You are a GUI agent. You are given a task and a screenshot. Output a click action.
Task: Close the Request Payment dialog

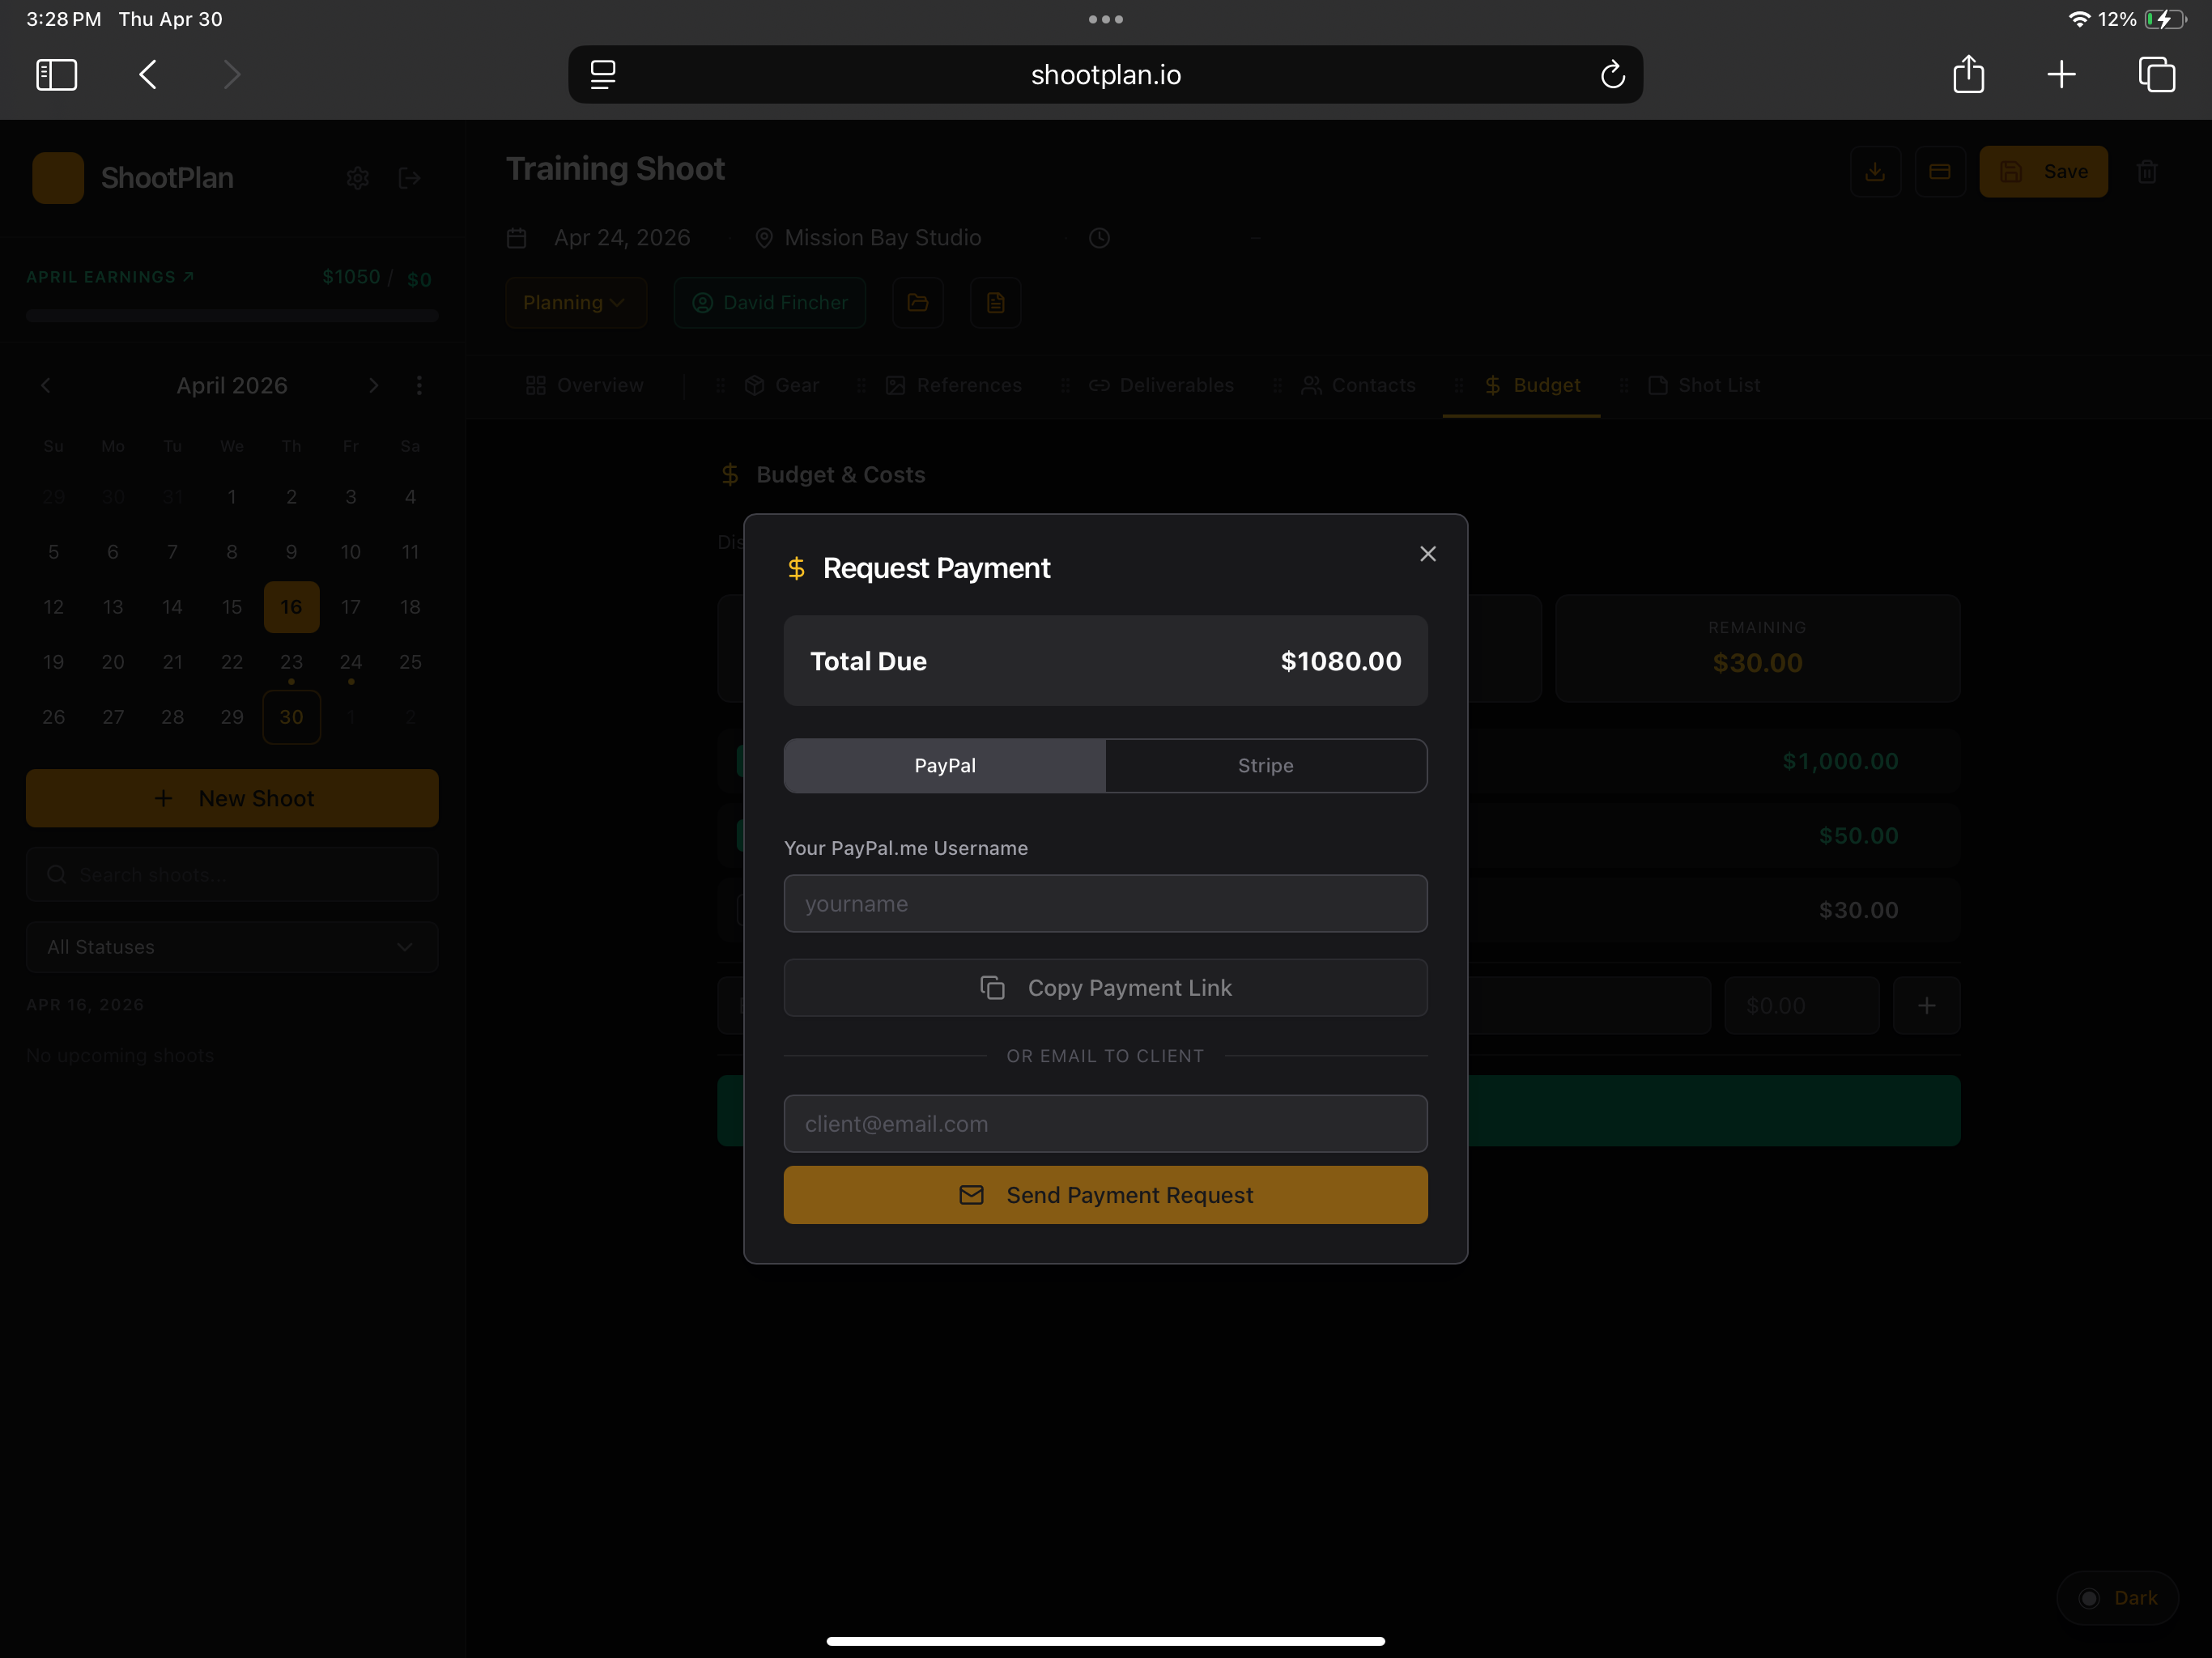(x=1428, y=554)
